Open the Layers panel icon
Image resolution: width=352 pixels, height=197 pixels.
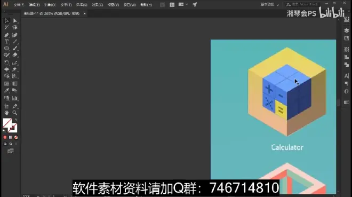(346, 30)
